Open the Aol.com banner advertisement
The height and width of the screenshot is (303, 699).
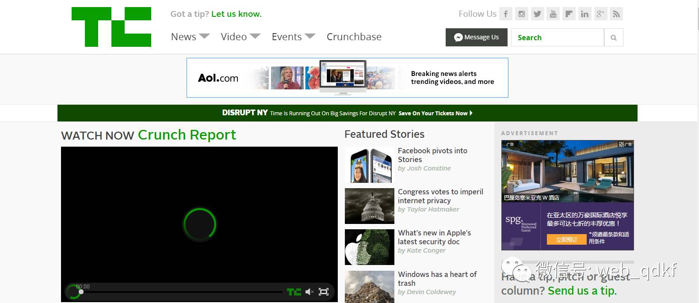tap(348, 78)
